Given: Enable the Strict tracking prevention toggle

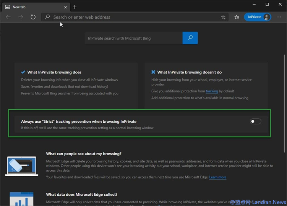Looking at the screenshot, I should [x=255, y=122].
